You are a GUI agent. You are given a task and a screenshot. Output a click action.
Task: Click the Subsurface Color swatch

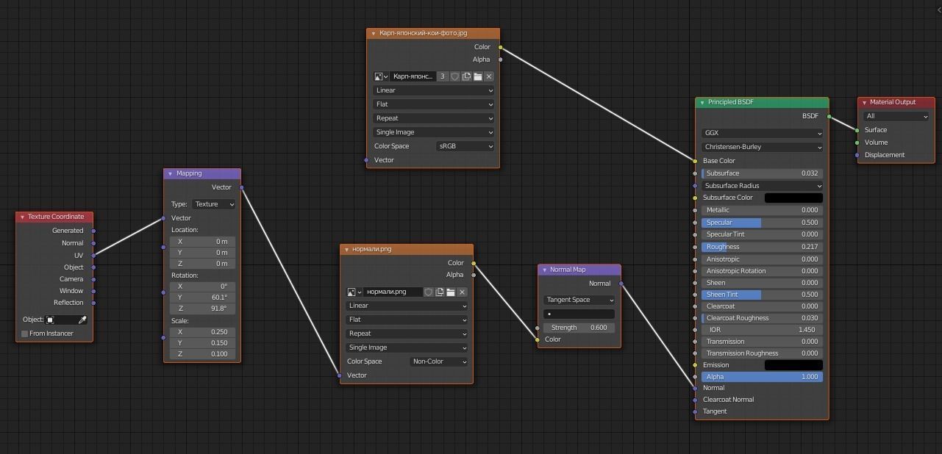(793, 198)
